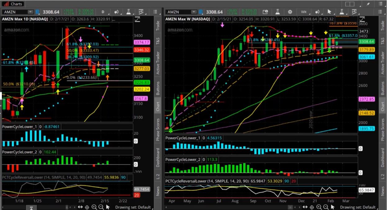The height and width of the screenshot is (210, 387).
Task: Click PCTCycleReversalLower study title on right chart
Action: coord(207,181)
